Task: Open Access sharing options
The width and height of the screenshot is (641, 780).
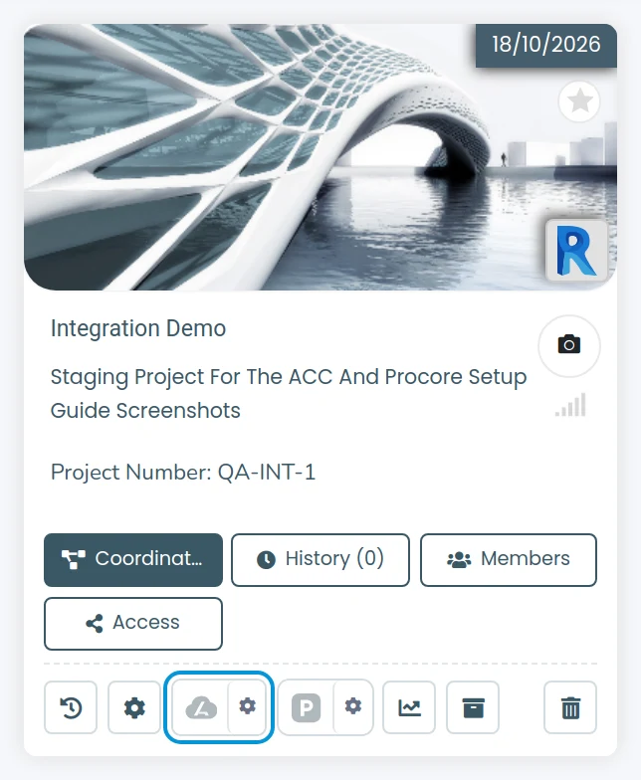Action: (133, 623)
